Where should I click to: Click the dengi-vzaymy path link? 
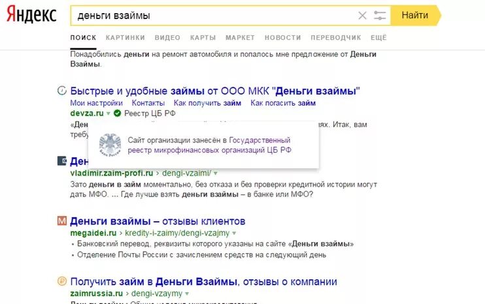coord(157,294)
